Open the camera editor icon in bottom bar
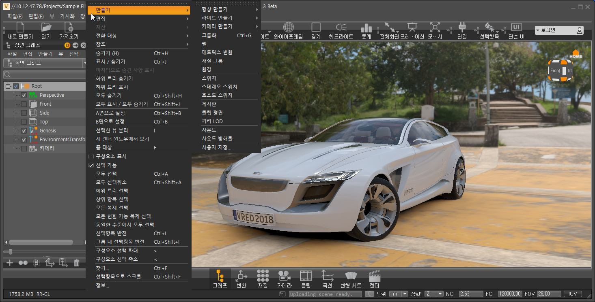Image resolution: width=595 pixels, height=302 pixels. (x=284, y=276)
